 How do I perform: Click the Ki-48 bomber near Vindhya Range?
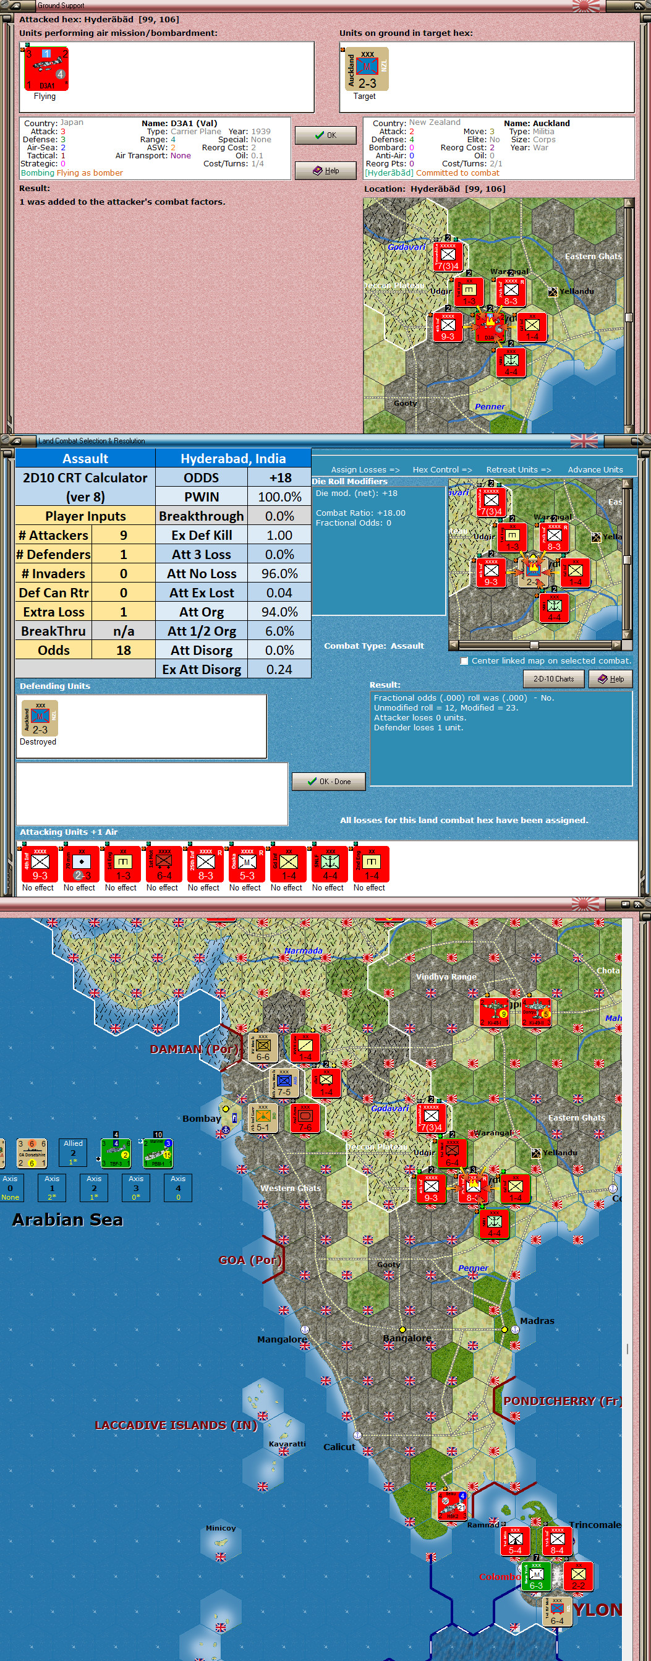[495, 1012]
